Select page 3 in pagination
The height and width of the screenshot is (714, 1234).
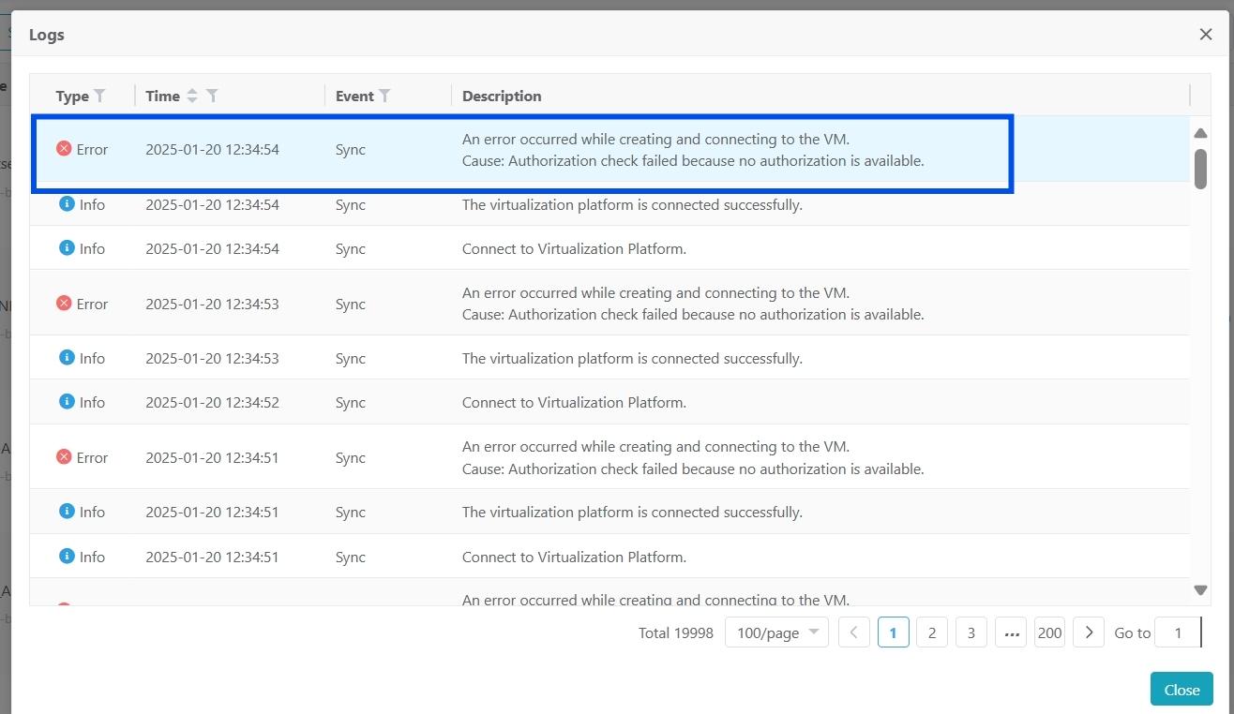pyautogui.click(x=971, y=632)
